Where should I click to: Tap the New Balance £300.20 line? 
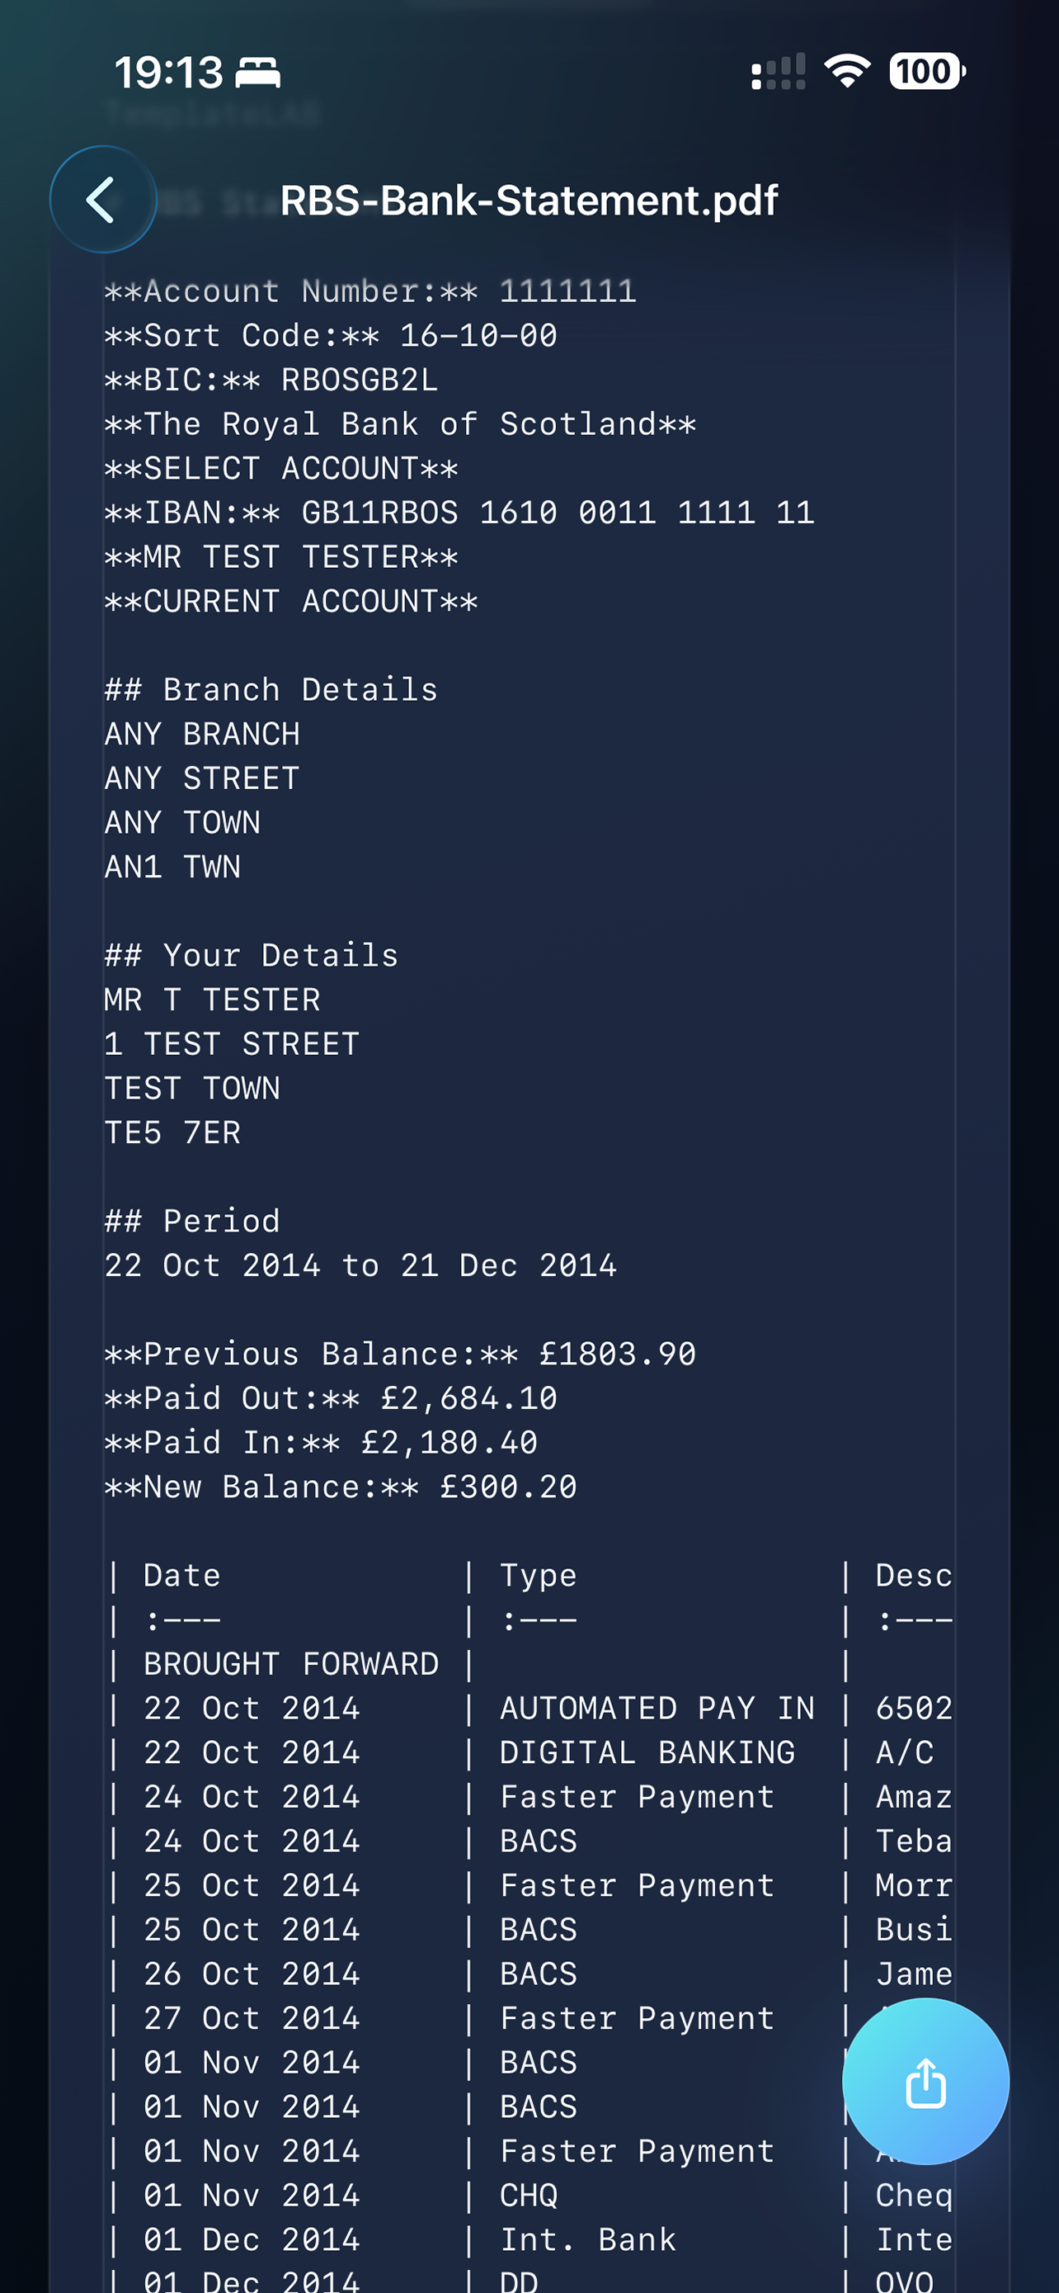(341, 1487)
